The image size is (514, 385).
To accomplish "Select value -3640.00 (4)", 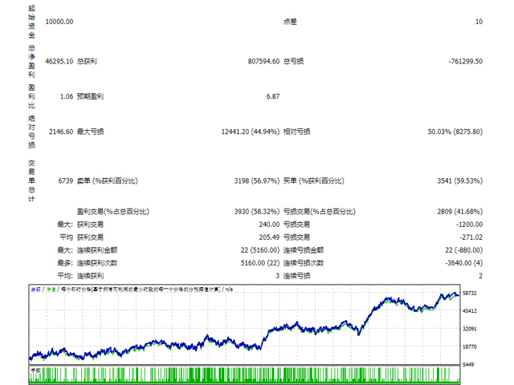I will pos(464,263).
